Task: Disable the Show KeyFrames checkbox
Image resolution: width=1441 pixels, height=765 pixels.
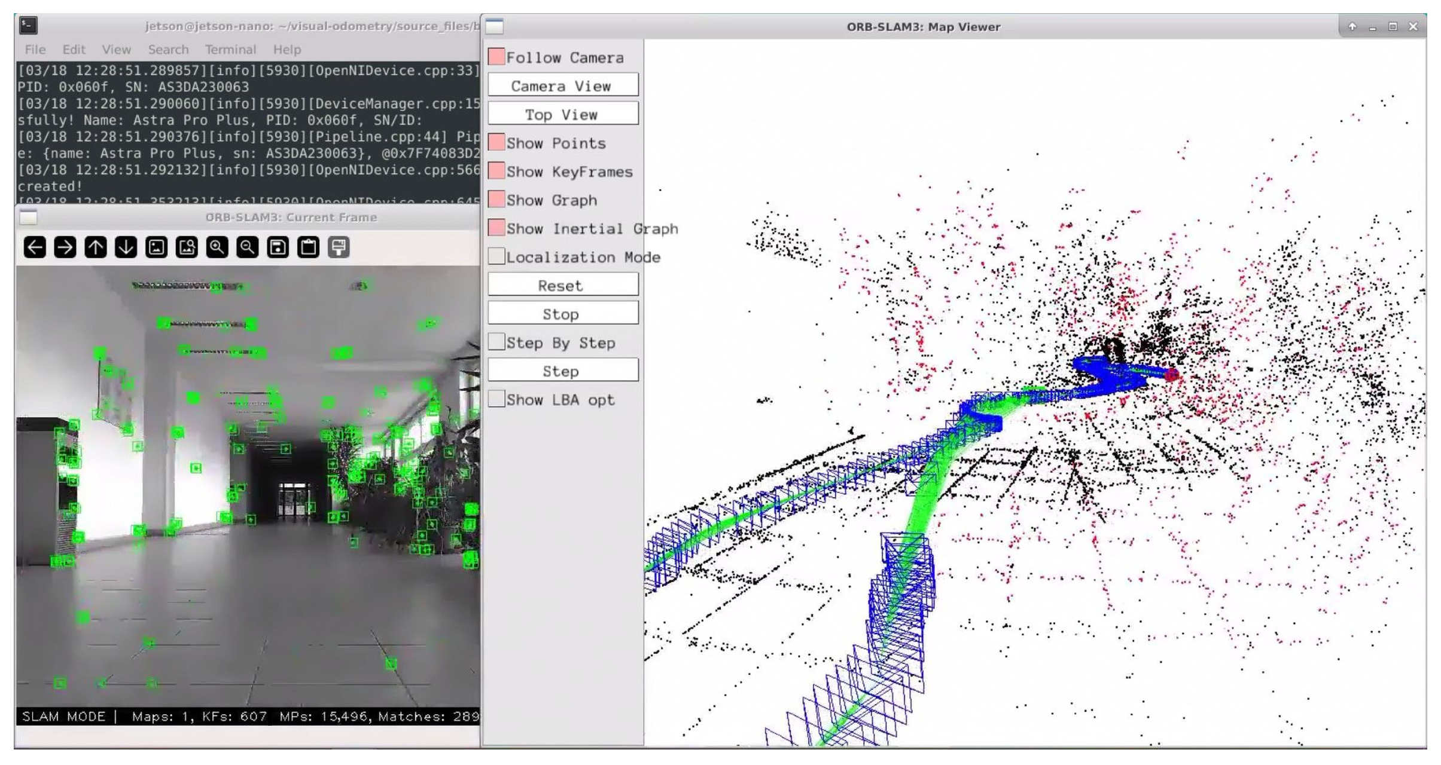Action: click(496, 171)
